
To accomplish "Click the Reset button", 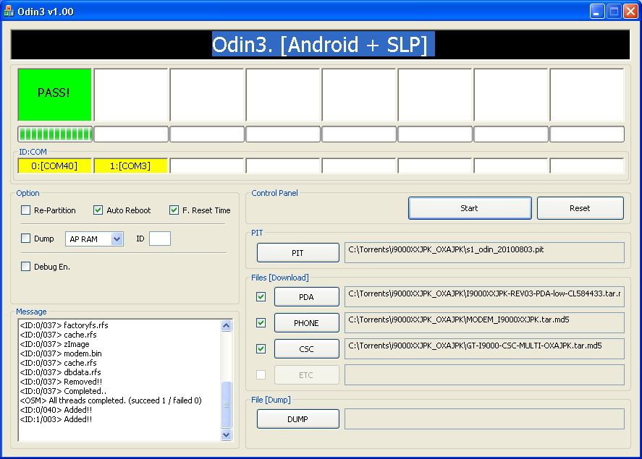I will [x=580, y=208].
